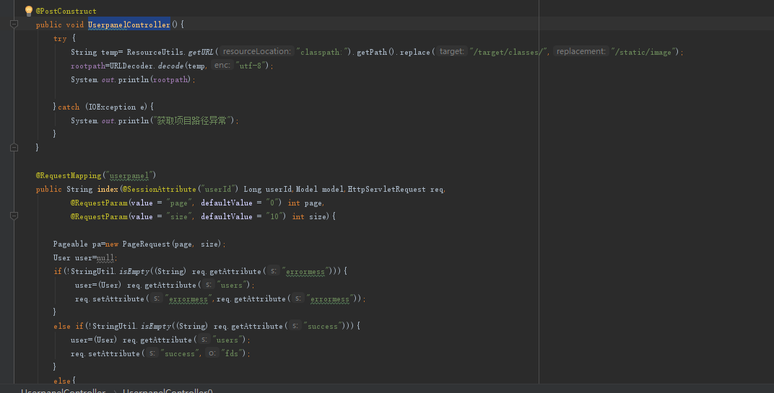Click the "userId" string literal
This screenshot has height=393, width=774.
(x=219, y=189)
